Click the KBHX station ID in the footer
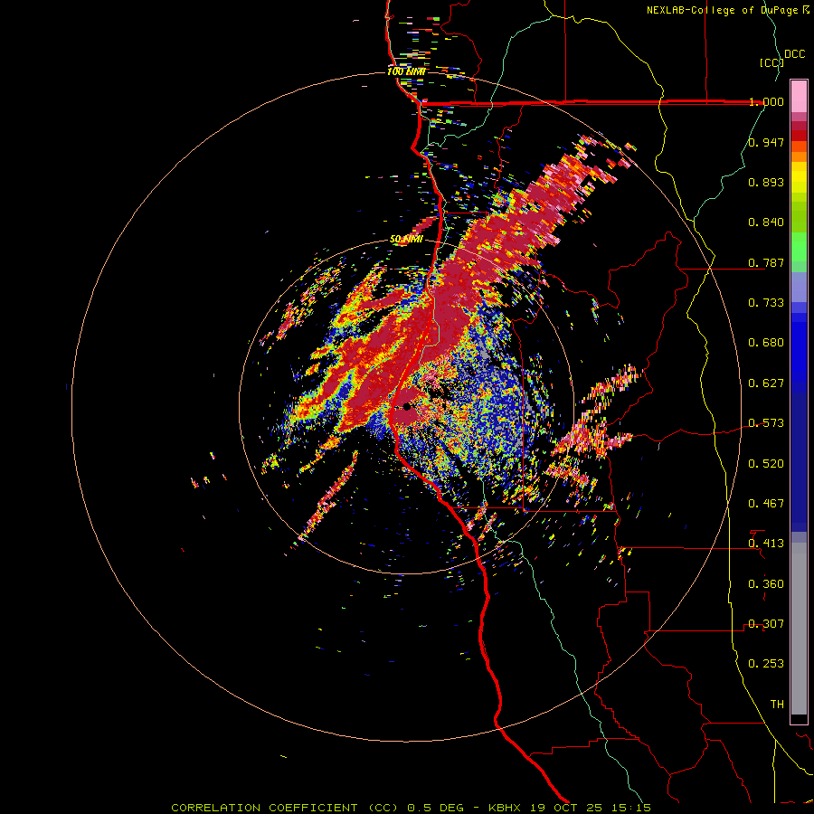The height and width of the screenshot is (814, 814). coord(504,808)
